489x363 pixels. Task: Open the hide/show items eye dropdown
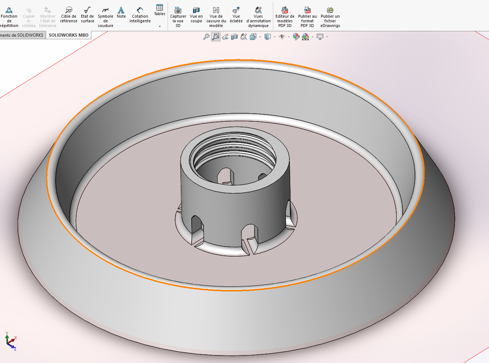(289, 37)
